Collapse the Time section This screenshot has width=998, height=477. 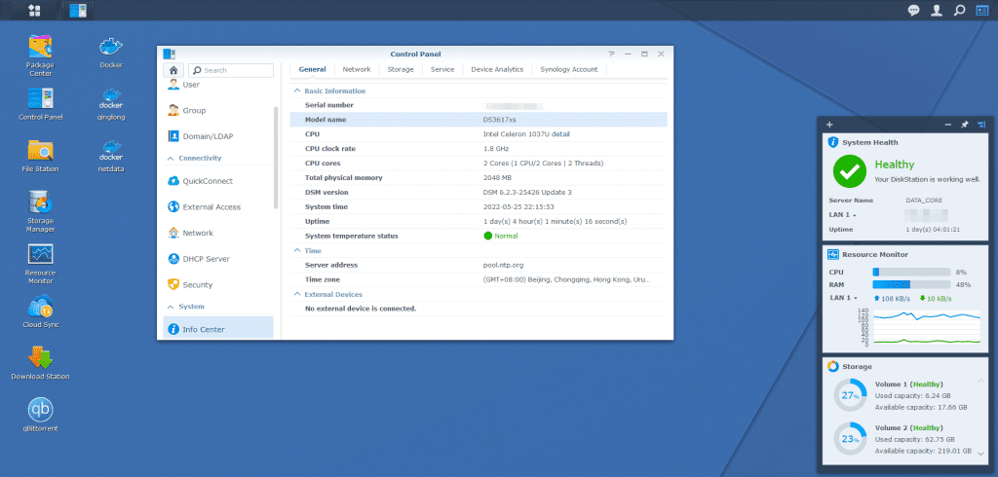(296, 250)
